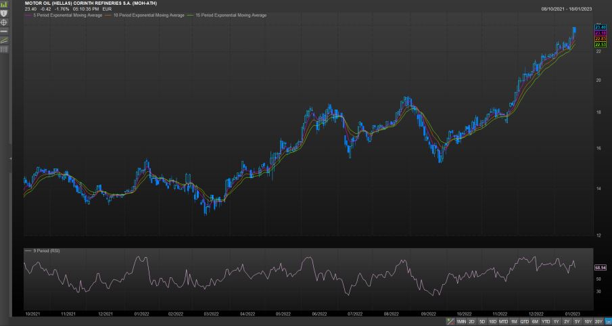Click the 15 Period Exponential Moving Average legend
The height and width of the screenshot is (326, 612).
pos(231,15)
